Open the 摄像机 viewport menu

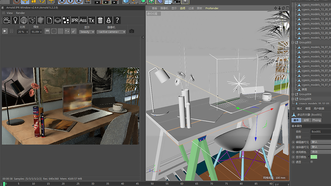point(164,8)
